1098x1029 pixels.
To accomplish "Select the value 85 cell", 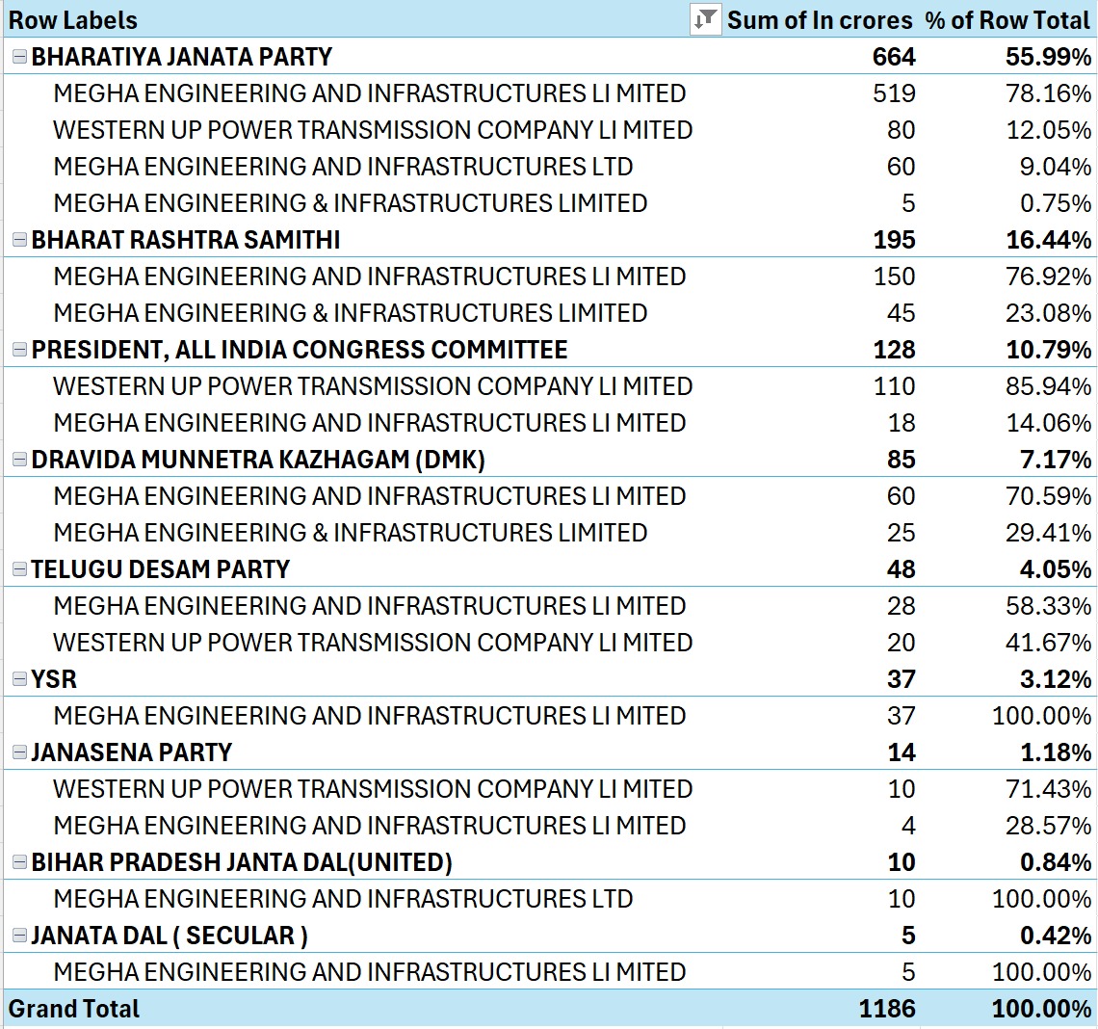I will (x=902, y=460).
